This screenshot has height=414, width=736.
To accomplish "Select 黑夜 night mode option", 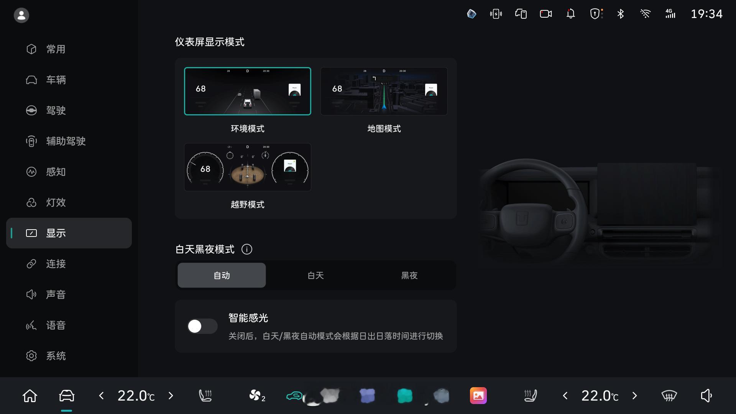I will click(409, 275).
